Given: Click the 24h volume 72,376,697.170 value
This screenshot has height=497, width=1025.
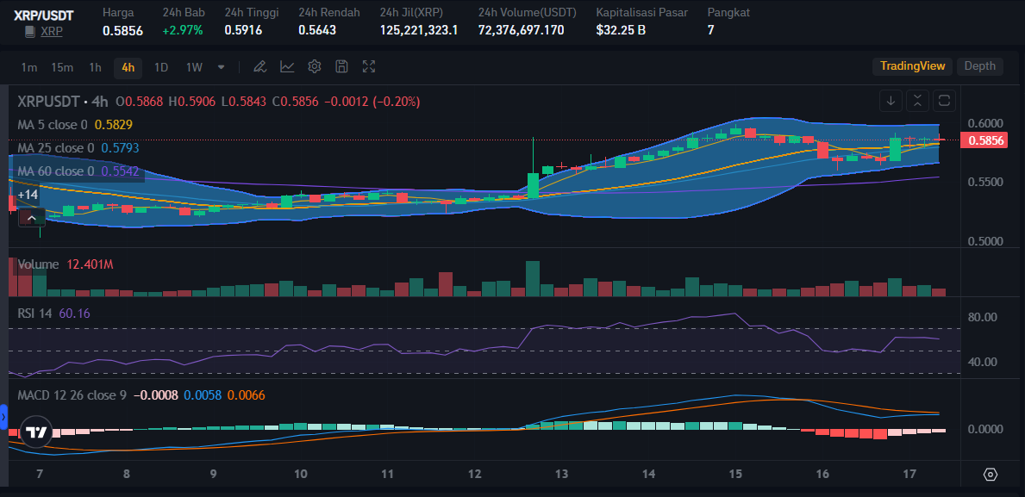Looking at the screenshot, I should tap(521, 30).
